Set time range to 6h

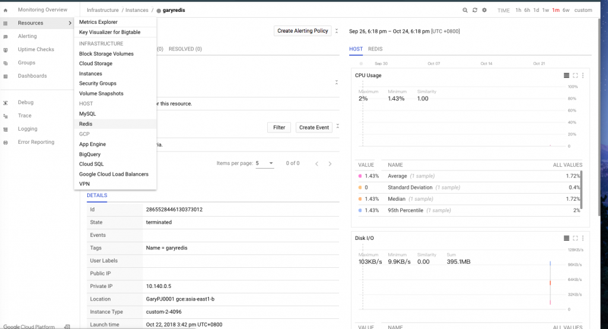tap(527, 10)
